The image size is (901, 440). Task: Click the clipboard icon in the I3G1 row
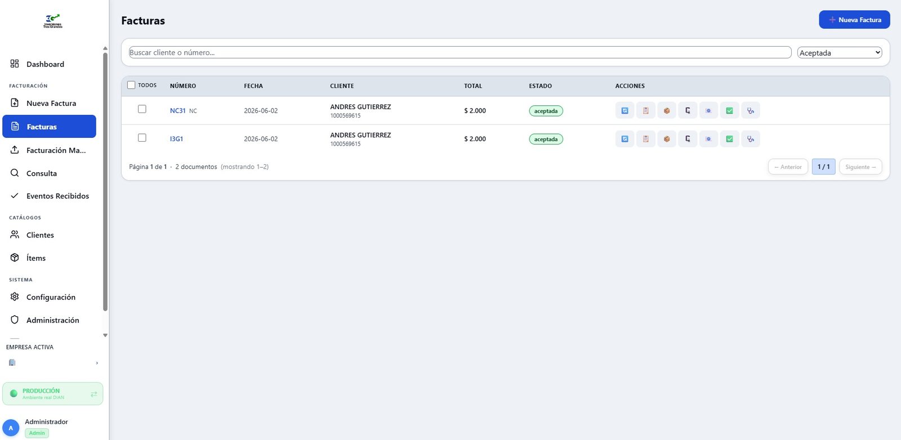pyautogui.click(x=646, y=139)
